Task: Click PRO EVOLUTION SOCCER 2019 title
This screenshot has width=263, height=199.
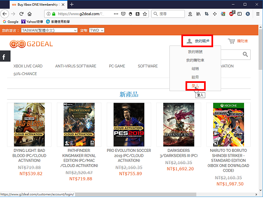Action: 129,156
